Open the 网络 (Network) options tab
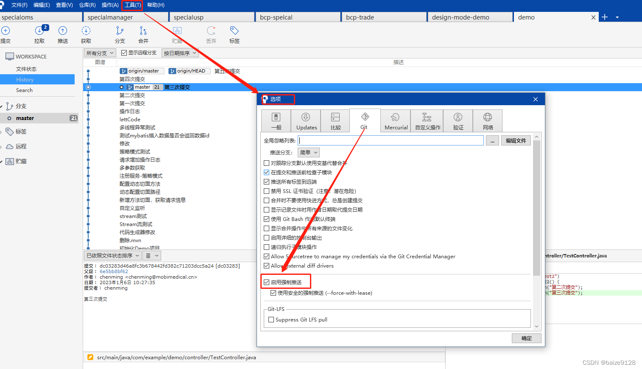 pyautogui.click(x=488, y=121)
